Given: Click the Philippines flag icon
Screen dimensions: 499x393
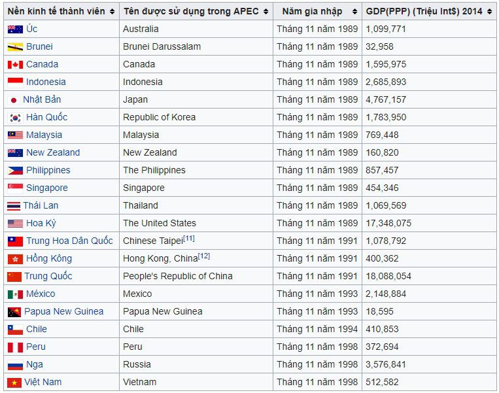Looking at the screenshot, I should [x=15, y=171].
